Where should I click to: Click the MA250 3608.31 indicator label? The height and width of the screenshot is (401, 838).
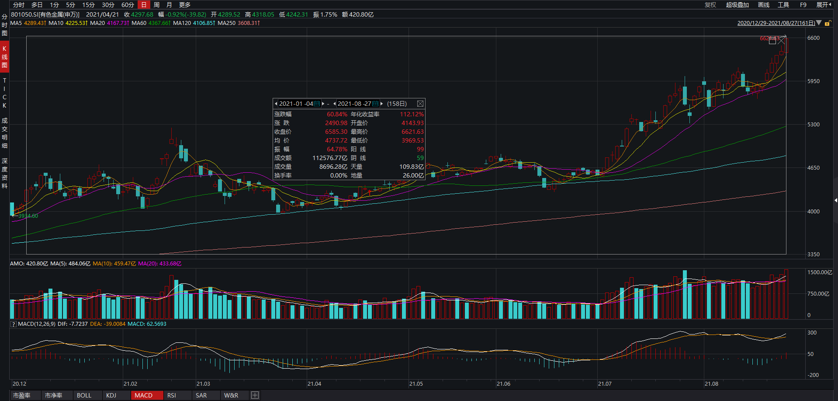click(239, 23)
